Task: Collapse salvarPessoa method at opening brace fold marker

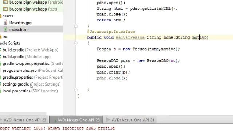Action: [76, 43]
